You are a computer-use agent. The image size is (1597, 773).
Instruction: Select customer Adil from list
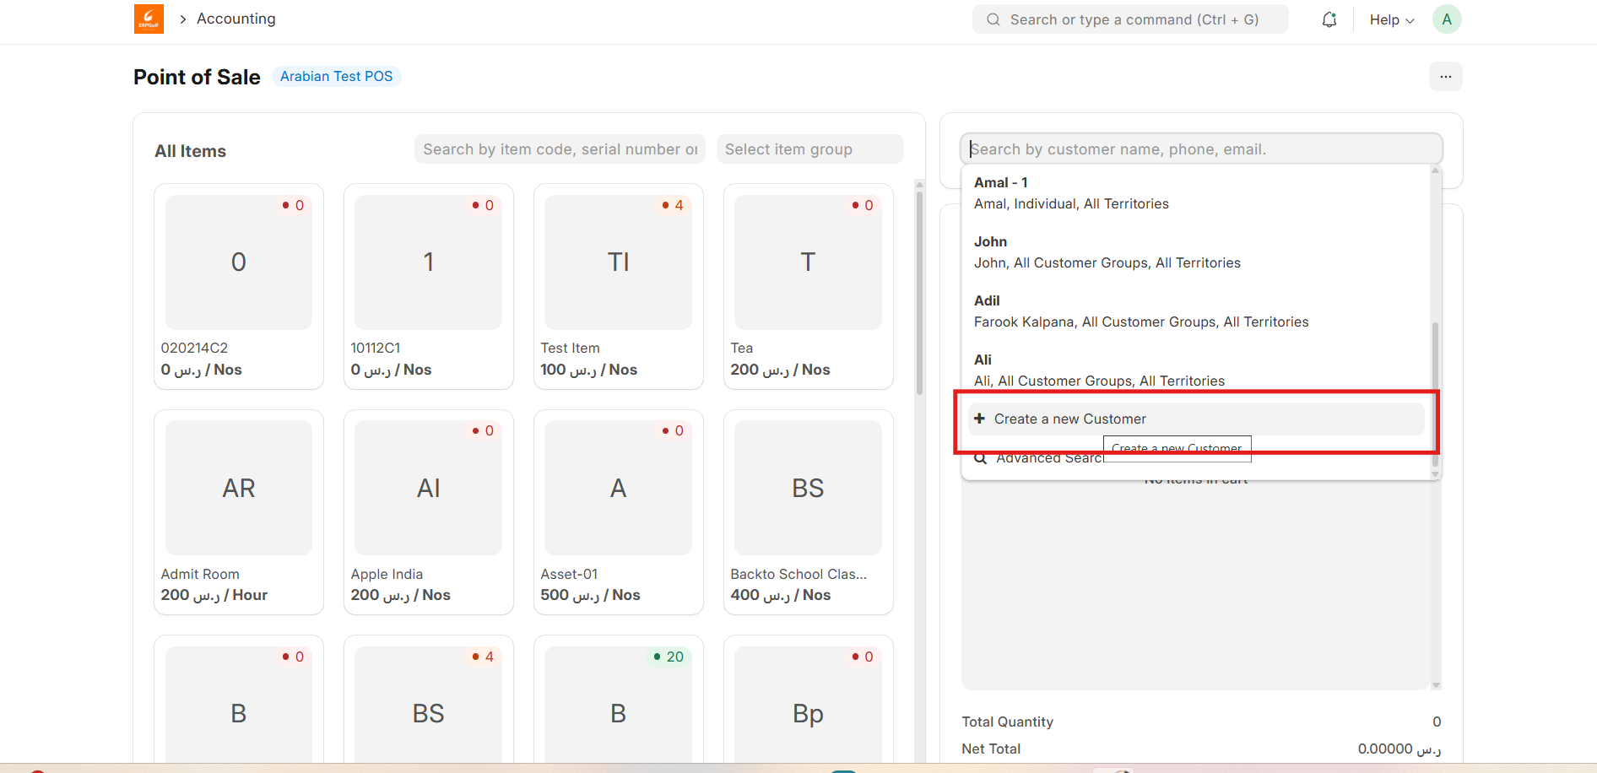[x=1194, y=311]
